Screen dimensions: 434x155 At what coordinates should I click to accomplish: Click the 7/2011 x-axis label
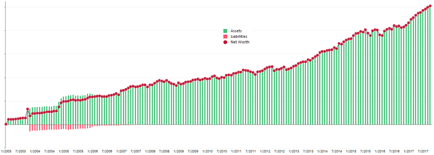tap(251, 152)
